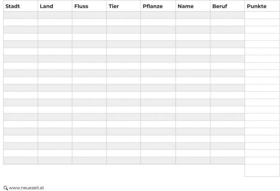Click the first empty cell under Land
Image resolution: width=280 pixels, height=191 pixels.
point(55,15)
